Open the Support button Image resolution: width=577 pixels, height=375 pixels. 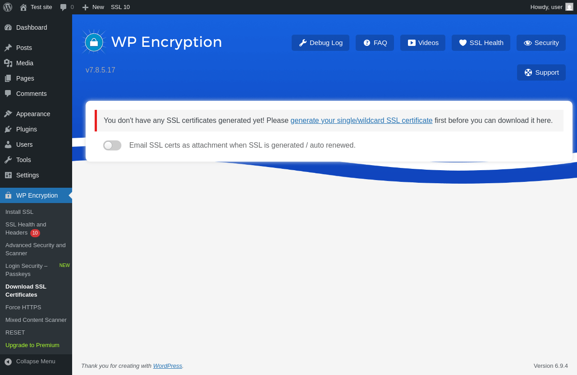coord(541,72)
